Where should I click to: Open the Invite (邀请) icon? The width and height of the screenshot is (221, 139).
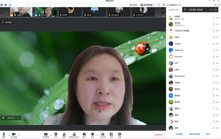(x=64, y=134)
